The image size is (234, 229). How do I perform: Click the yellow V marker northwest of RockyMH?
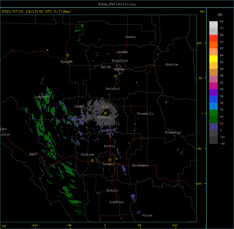tap(48, 50)
